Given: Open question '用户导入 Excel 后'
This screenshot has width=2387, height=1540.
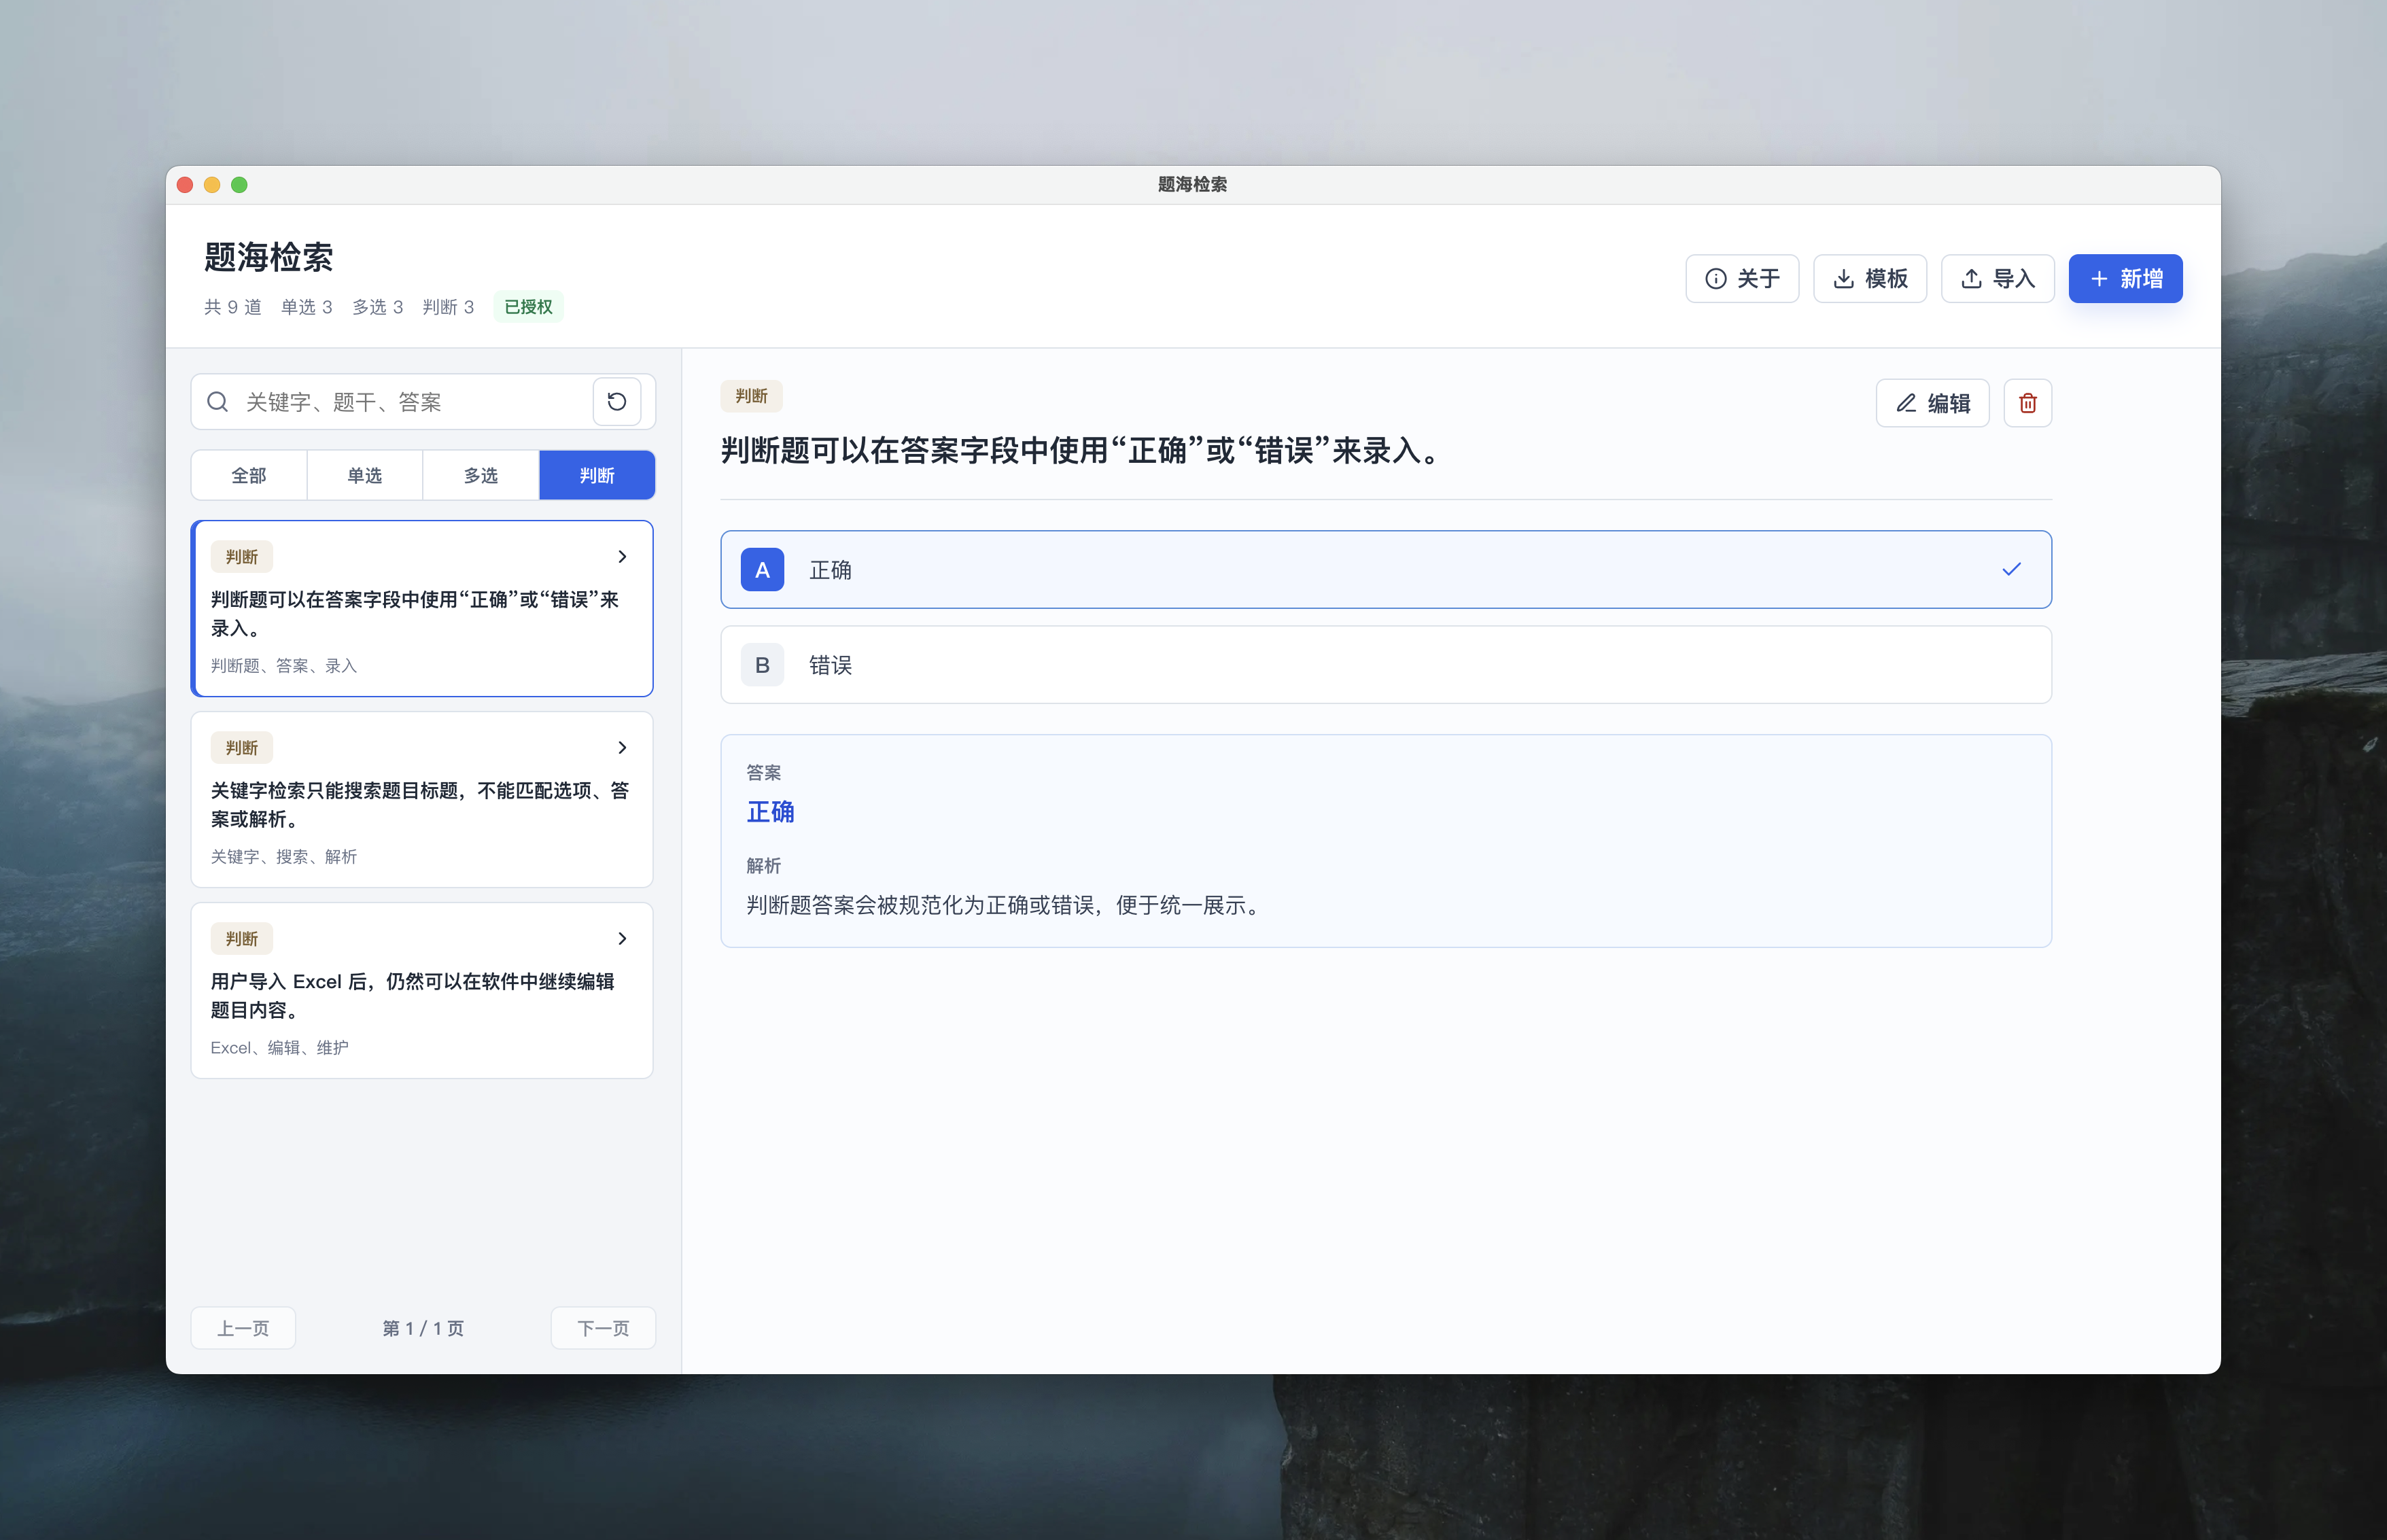Looking at the screenshot, I should (422, 990).
